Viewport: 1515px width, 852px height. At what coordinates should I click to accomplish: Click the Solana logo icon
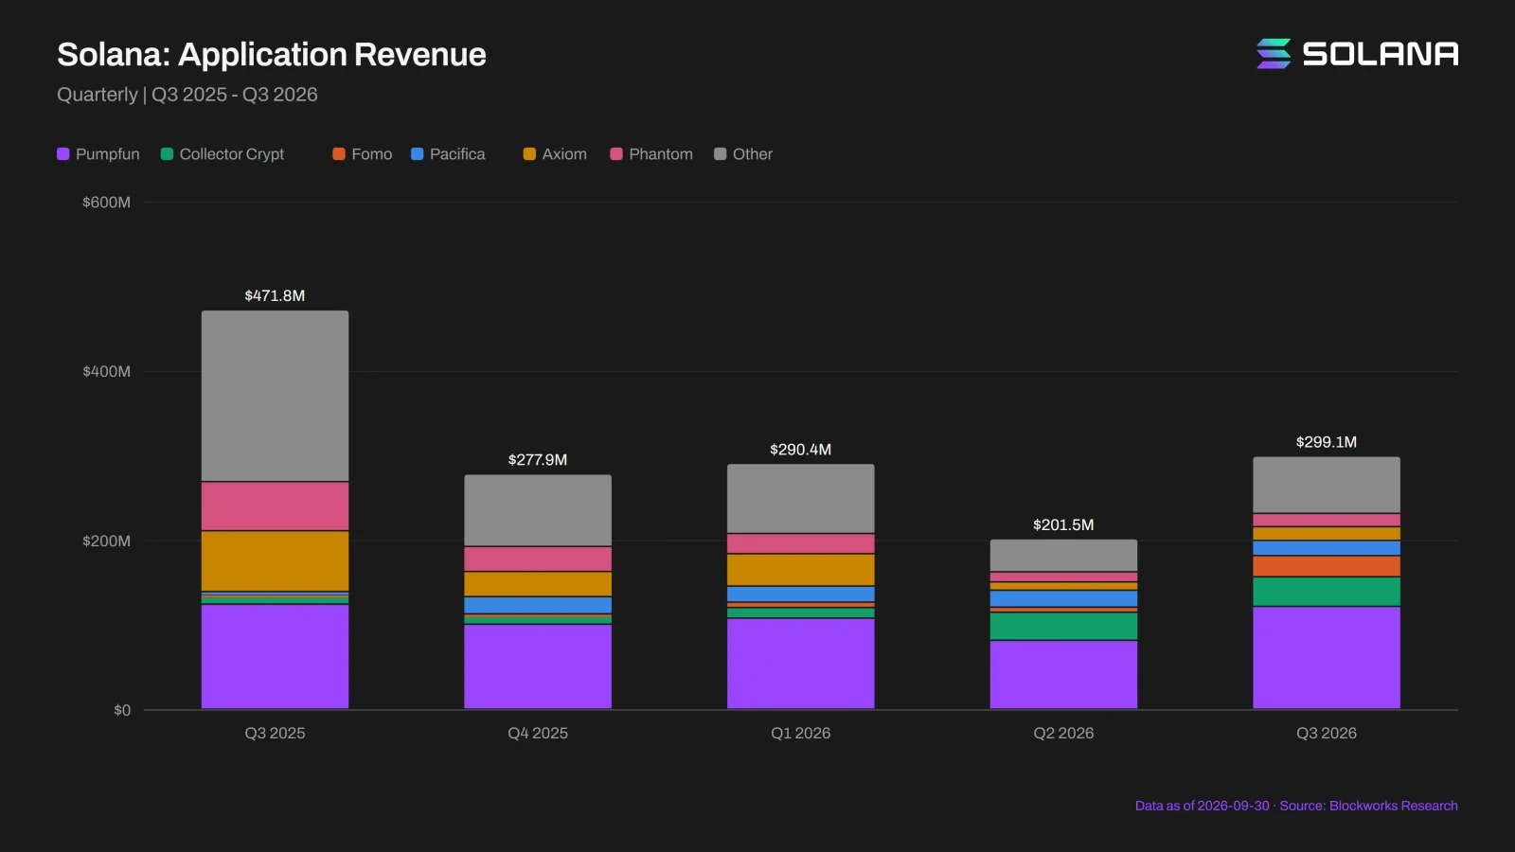[x=1274, y=54]
